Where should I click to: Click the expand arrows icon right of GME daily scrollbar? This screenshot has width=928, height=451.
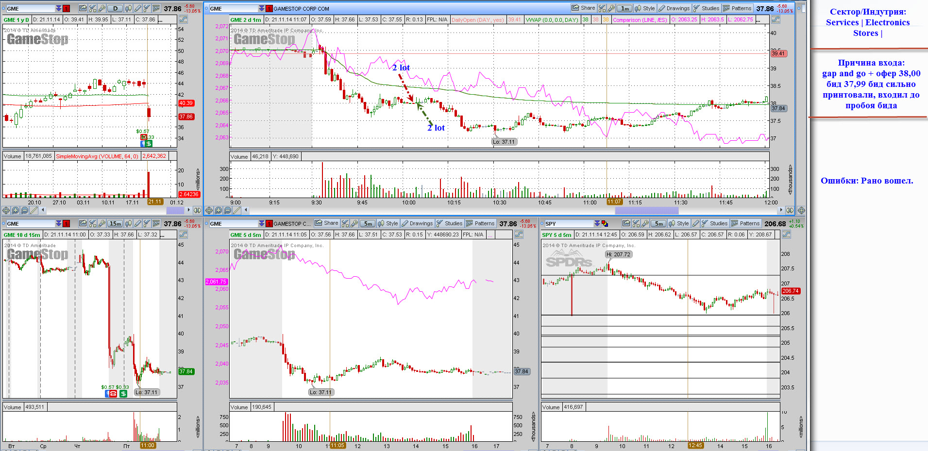pos(197,210)
